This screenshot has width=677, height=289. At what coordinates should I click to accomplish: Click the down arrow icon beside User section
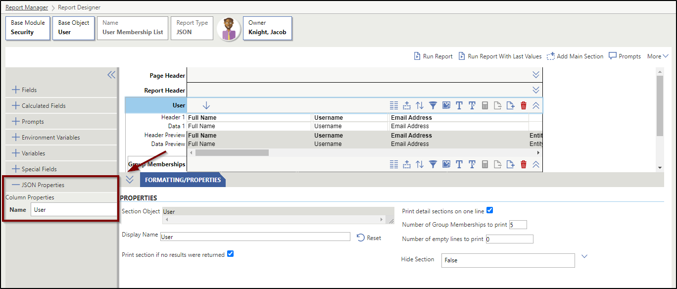tap(206, 105)
